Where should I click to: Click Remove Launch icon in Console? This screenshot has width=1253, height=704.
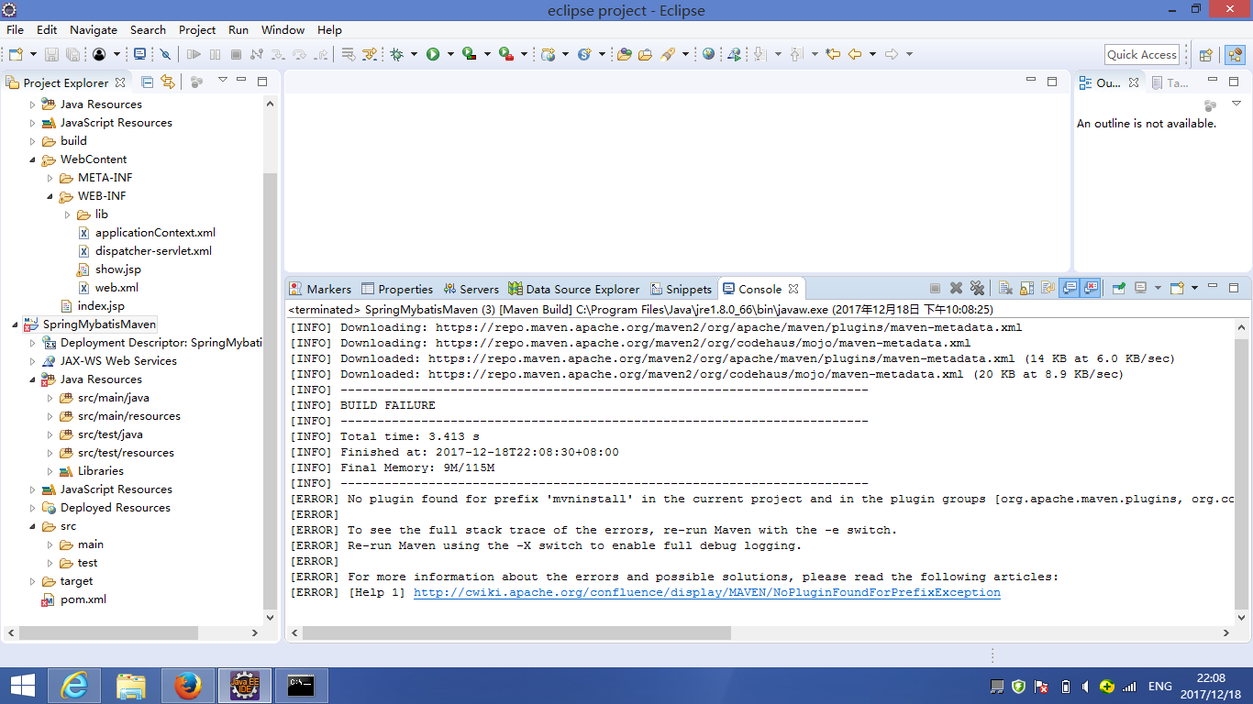pos(956,288)
